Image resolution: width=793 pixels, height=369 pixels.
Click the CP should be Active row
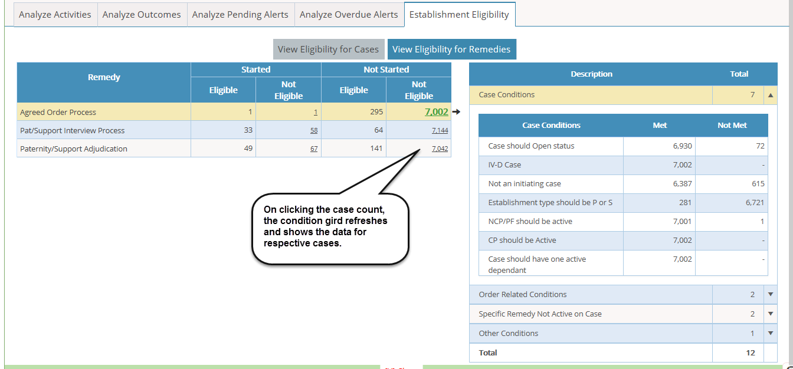click(x=624, y=240)
